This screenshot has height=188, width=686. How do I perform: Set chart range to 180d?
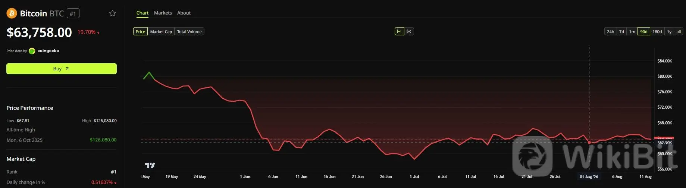click(x=657, y=32)
